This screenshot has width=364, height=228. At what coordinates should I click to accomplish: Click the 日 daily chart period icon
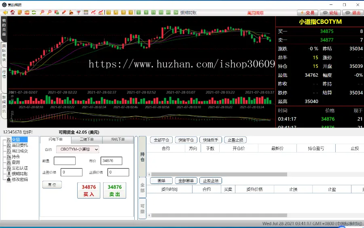(x=109, y=13)
